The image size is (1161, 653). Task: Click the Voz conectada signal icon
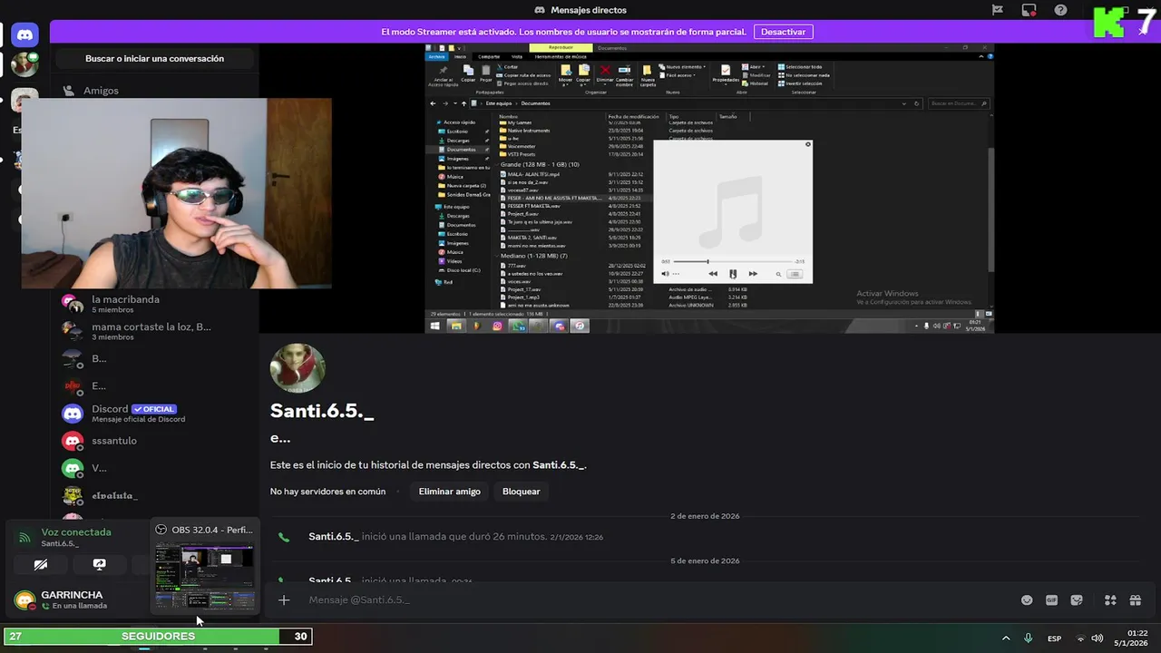(24, 538)
